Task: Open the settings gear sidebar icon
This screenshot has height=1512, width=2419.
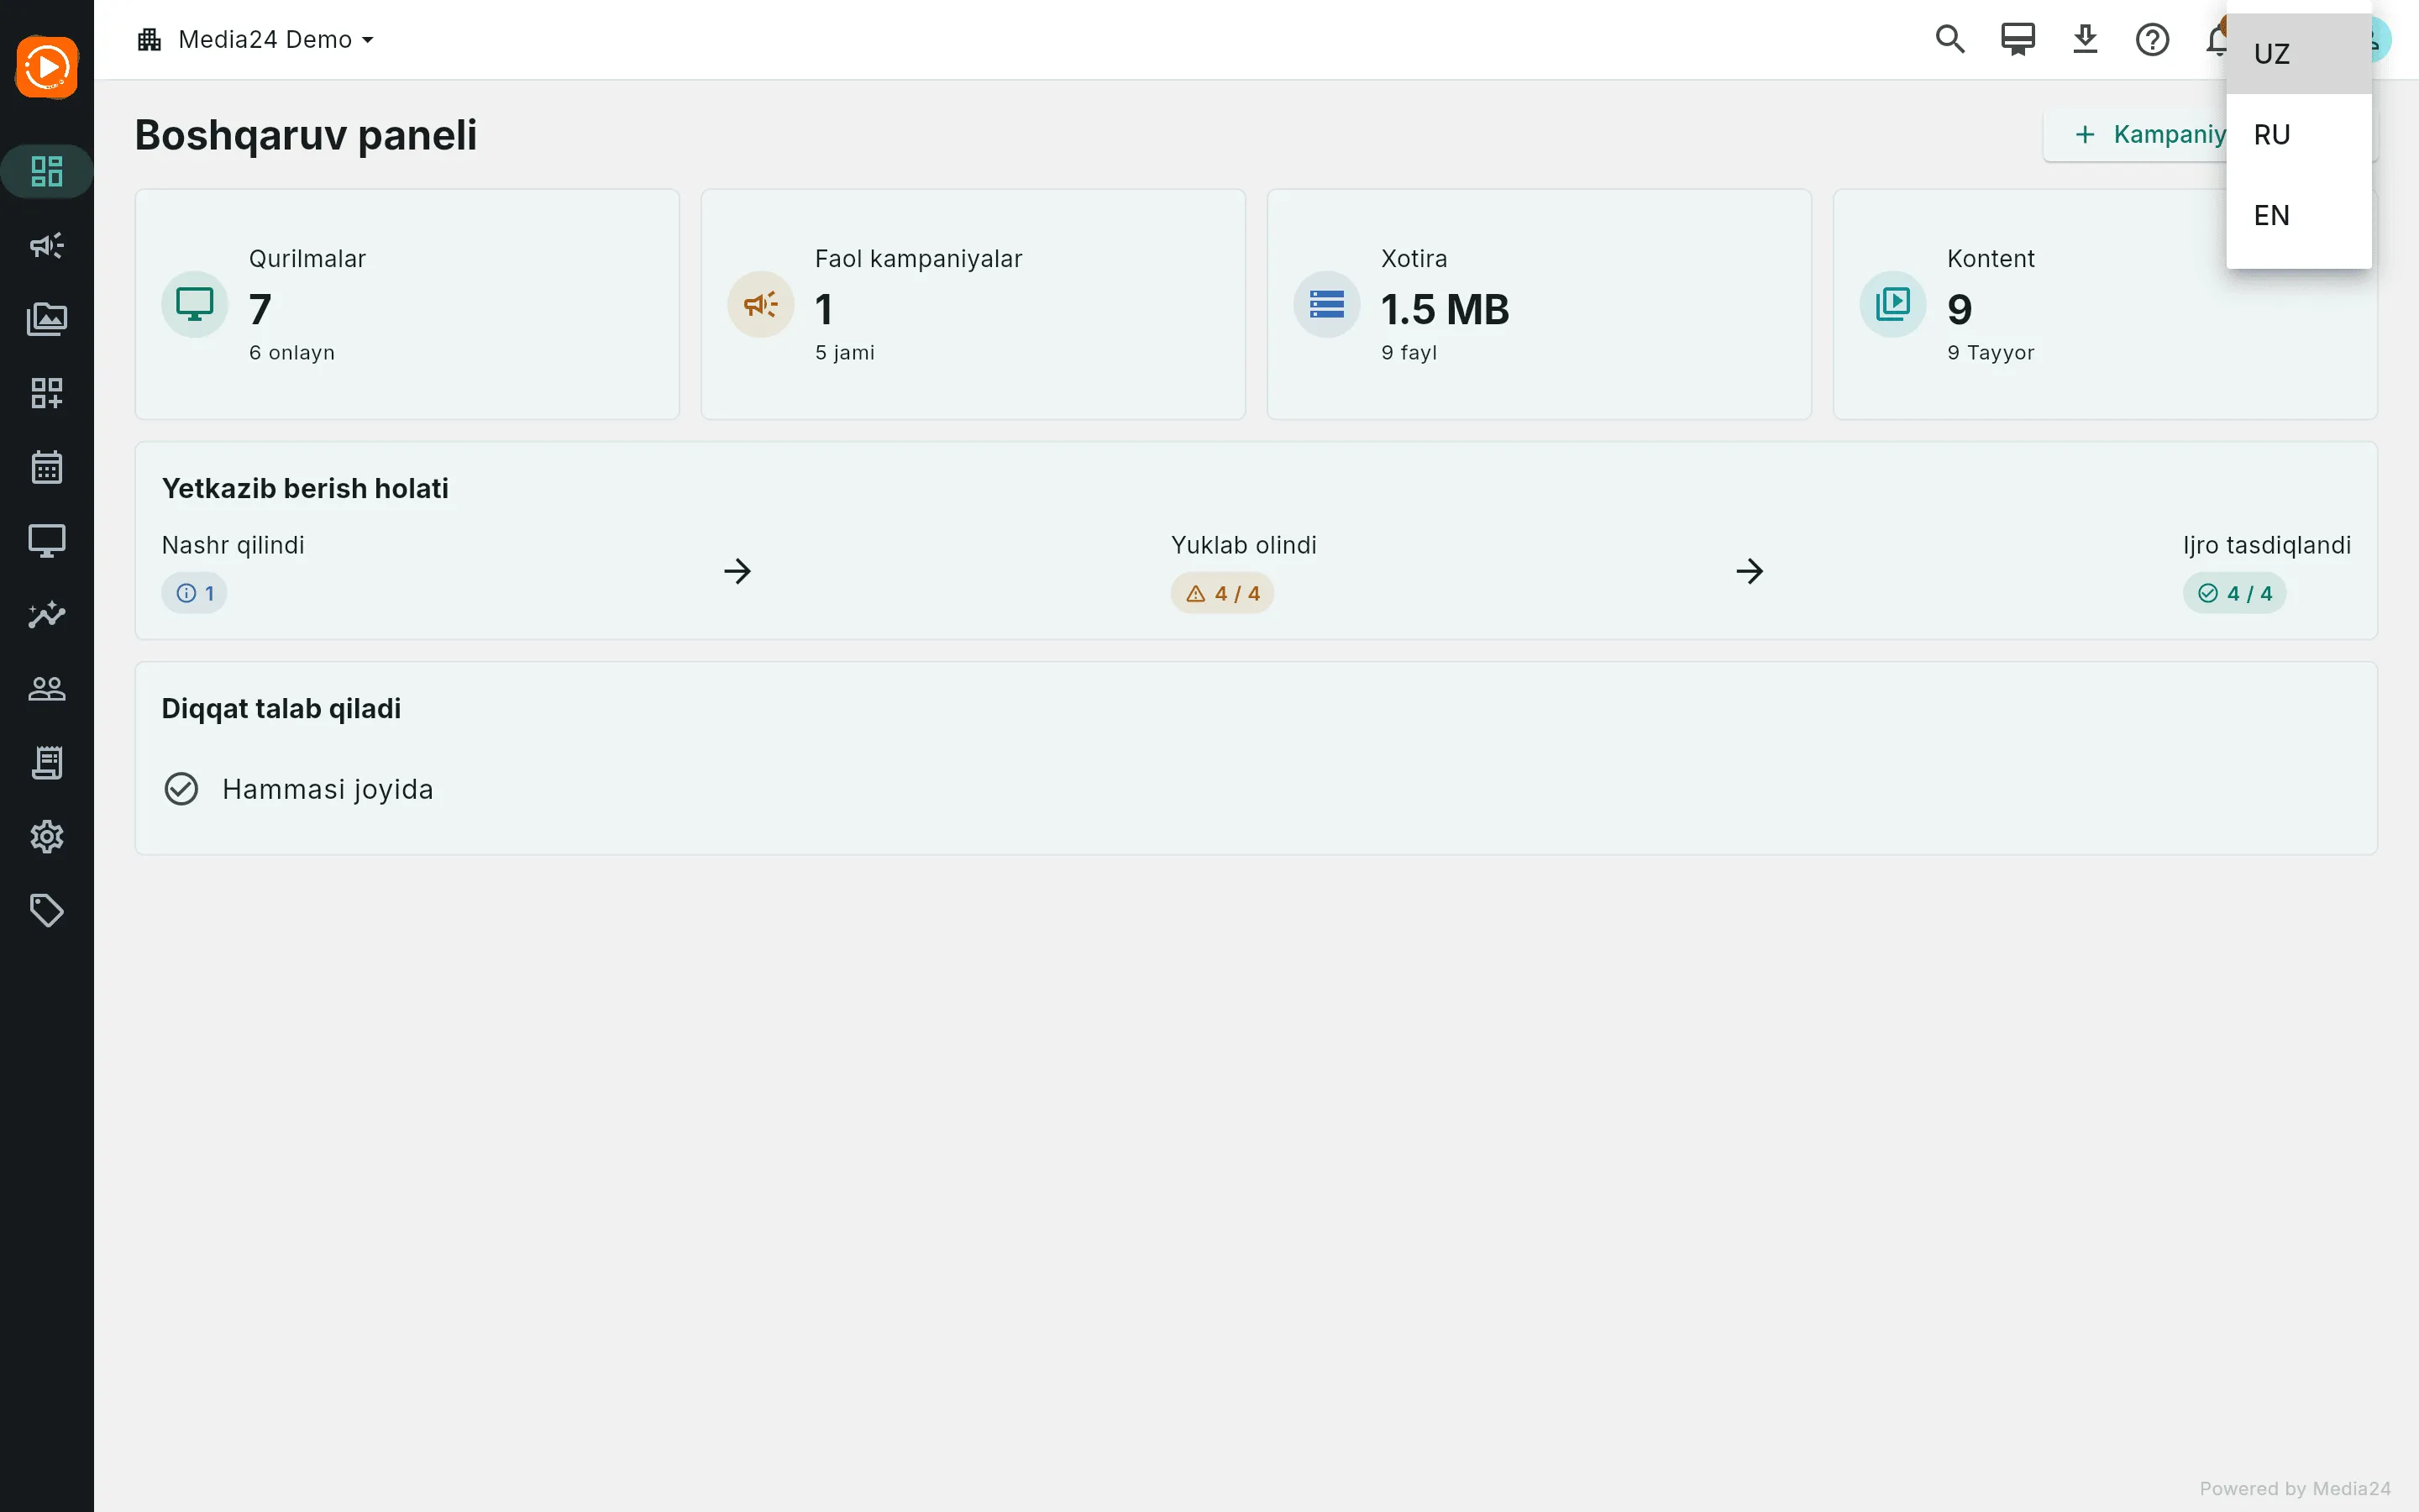Action: pyautogui.click(x=47, y=837)
